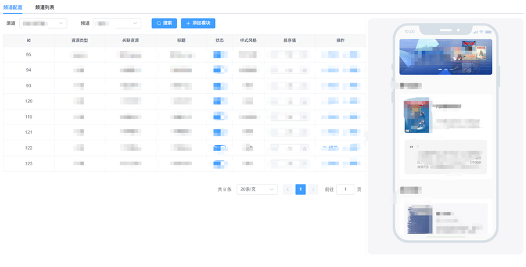Click the magnifier icon in 搜索 button
Screen dimensions: 526x267
point(158,24)
